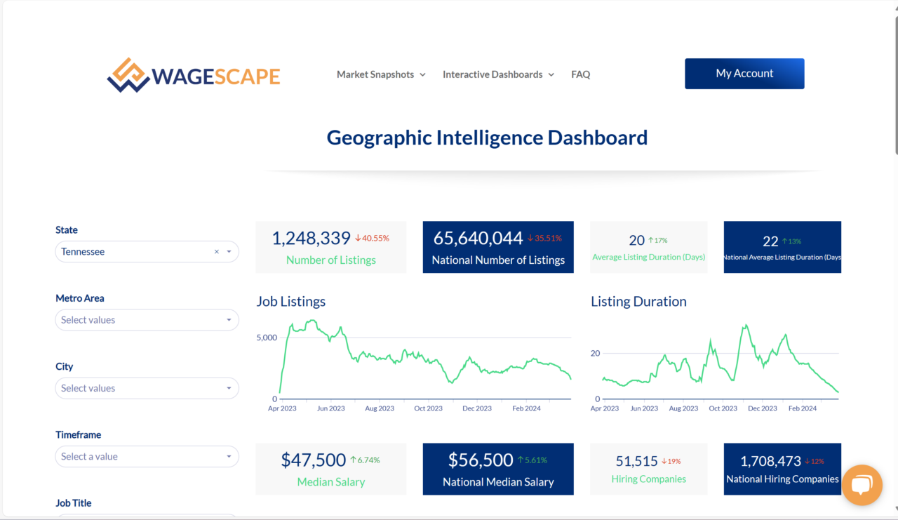Navigate to the FAQ page
Screen dimensions: 898x520
click(x=580, y=74)
